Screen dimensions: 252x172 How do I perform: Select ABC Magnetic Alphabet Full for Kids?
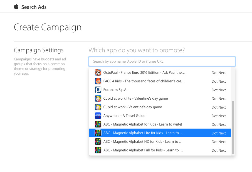(x=143, y=150)
